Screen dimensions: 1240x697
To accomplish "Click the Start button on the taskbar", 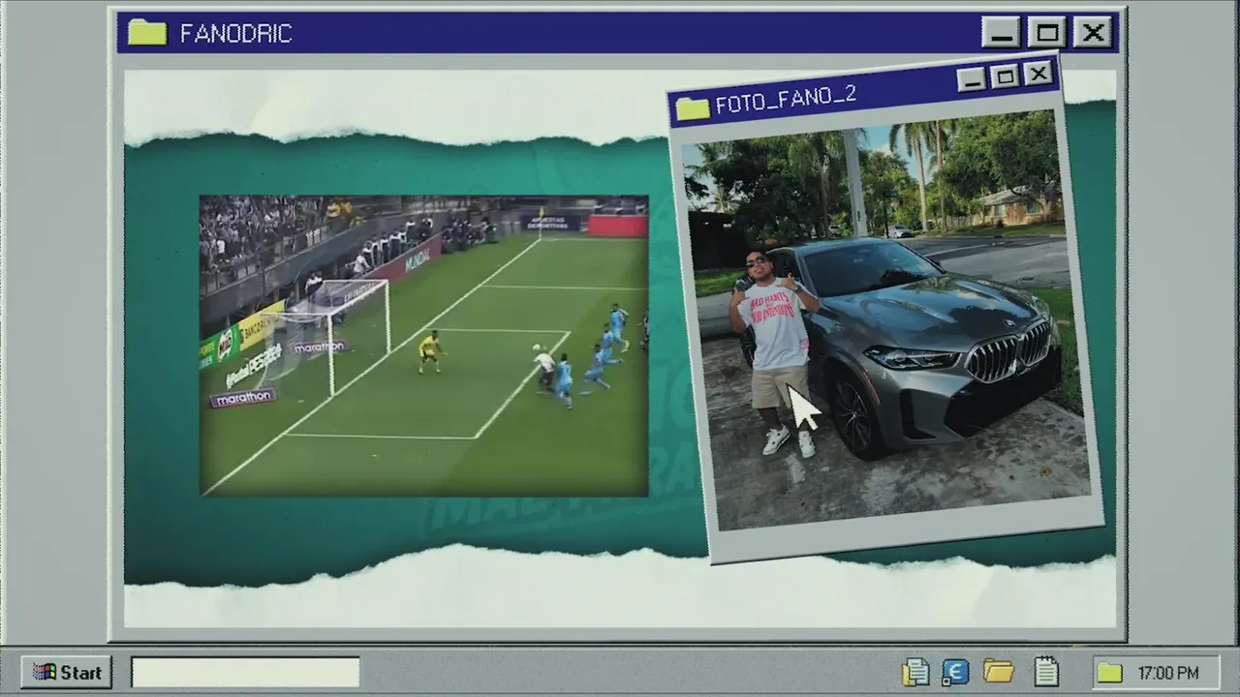I will (66, 672).
